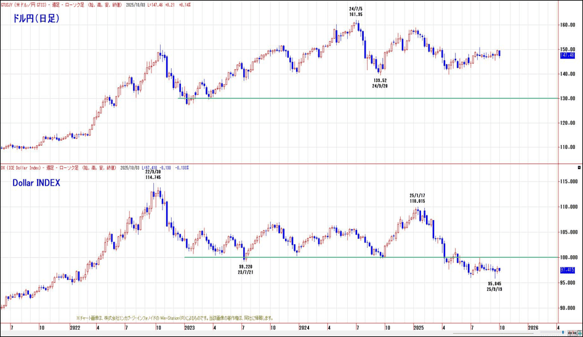Click the 2022 label on the time axis
This screenshot has height=337, width=583.
74,328
